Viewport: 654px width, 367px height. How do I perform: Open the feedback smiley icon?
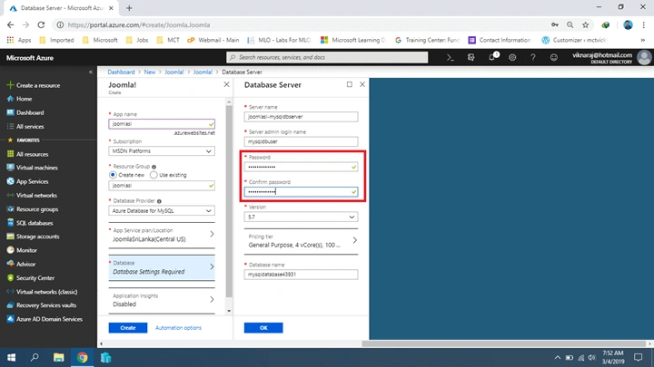(553, 57)
